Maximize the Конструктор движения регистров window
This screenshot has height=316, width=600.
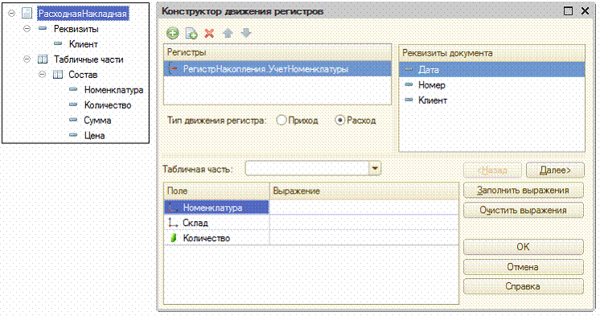tap(569, 11)
